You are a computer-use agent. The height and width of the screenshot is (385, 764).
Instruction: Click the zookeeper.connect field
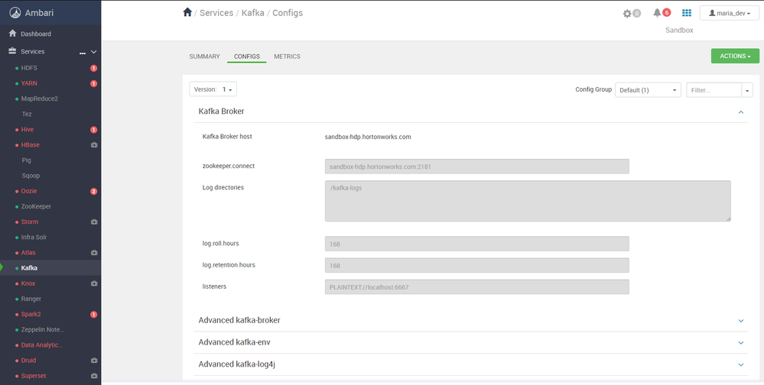[x=477, y=167]
